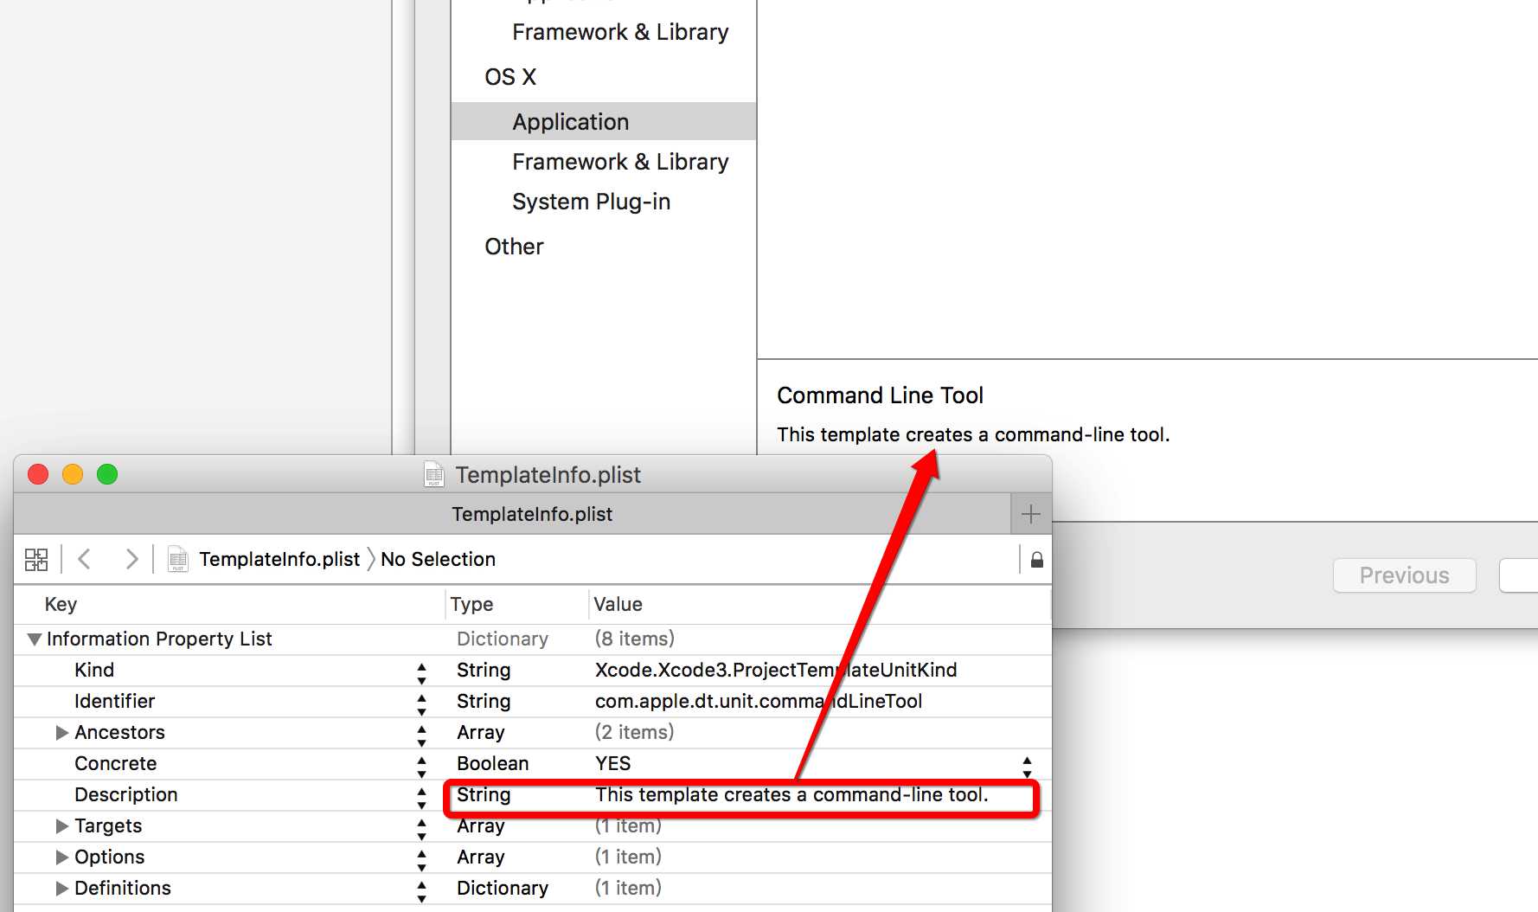Image resolution: width=1538 pixels, height=912 pixels.
Task: Expand the Ancestors array
Action: 61,733
